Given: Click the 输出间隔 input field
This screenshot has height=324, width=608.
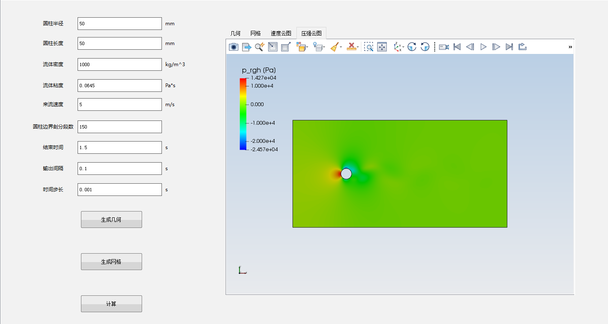Looking at the screenshot, I should point(120,169).
